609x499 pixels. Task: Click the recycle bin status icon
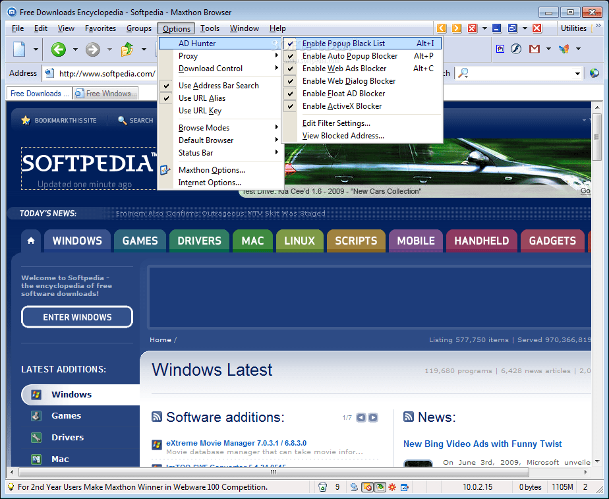[x=322, y=487]
